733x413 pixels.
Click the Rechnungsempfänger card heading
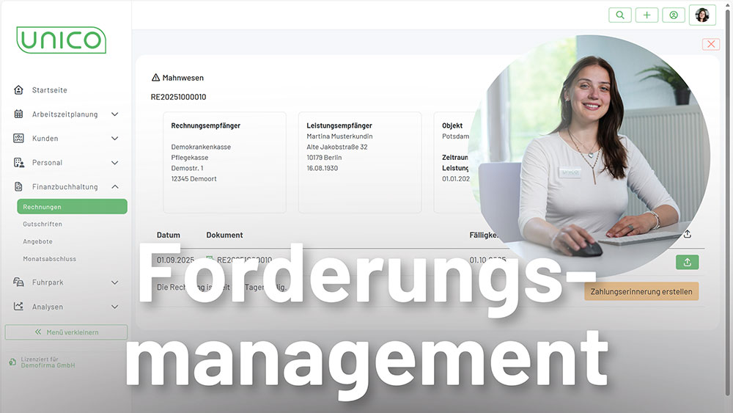tap(206, 125)
